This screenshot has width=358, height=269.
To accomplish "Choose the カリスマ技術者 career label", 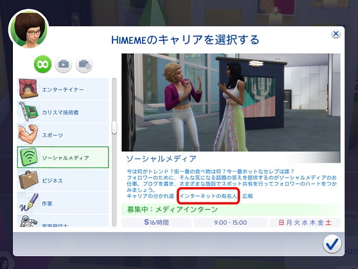I will tap(60, 112).
